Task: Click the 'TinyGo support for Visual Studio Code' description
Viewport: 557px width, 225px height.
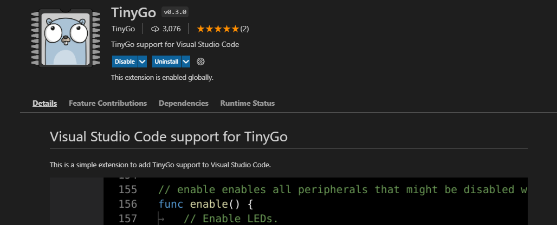Action: (175, 44)
